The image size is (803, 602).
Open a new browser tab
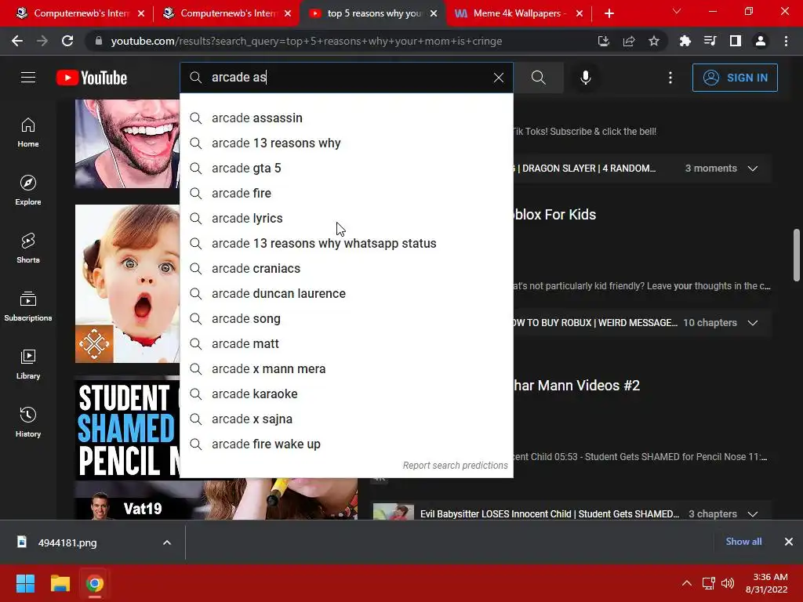[x=609, y=13]
